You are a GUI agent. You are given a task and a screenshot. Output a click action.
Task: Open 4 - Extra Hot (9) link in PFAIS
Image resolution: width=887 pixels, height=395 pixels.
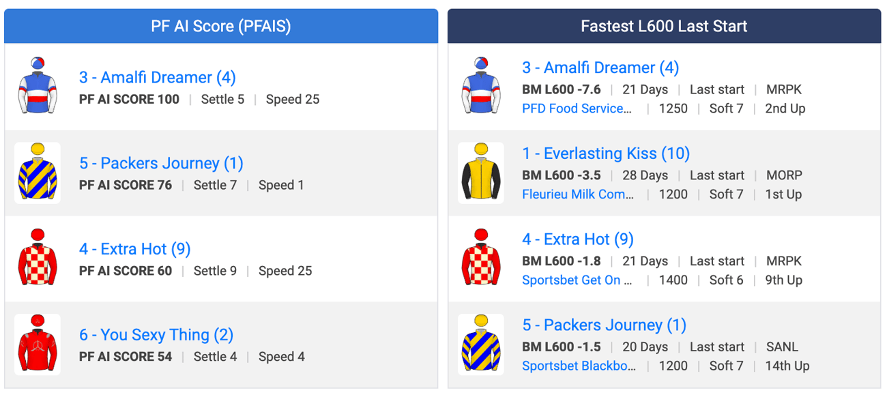[x=135, y=250]
